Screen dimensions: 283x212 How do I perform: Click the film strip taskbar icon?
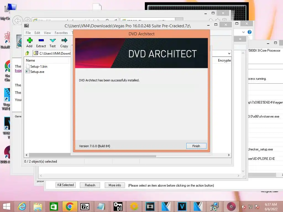coord(150,206)
